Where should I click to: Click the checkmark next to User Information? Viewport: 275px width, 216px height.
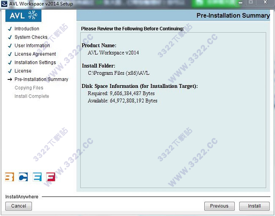click(x=10, y=46)
